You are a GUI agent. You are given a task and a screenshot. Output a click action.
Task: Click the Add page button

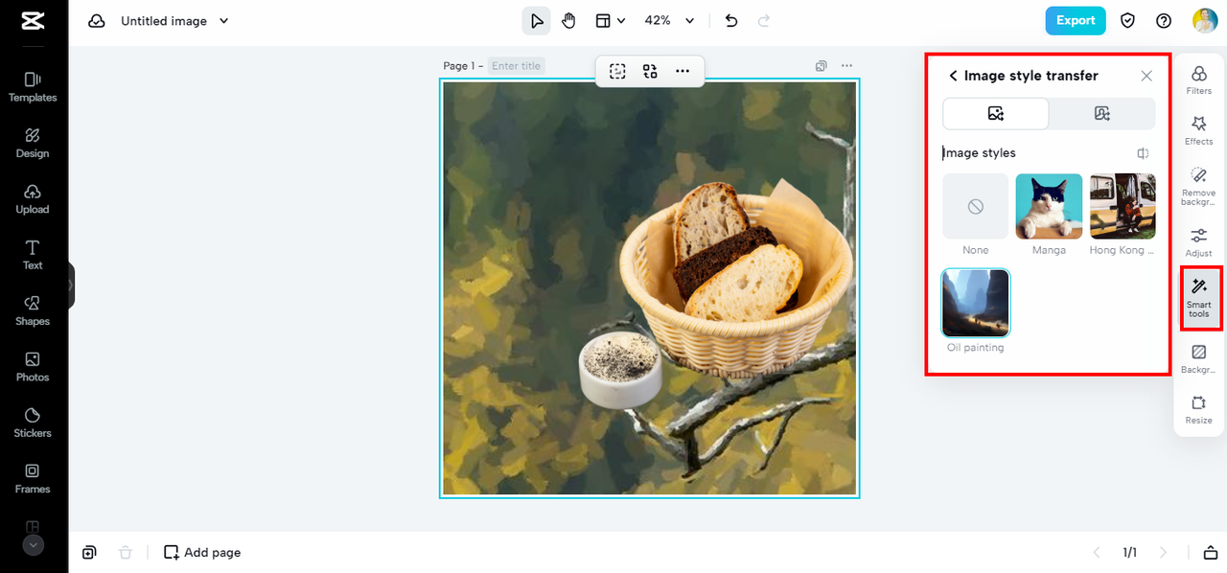tap(202, 552)
